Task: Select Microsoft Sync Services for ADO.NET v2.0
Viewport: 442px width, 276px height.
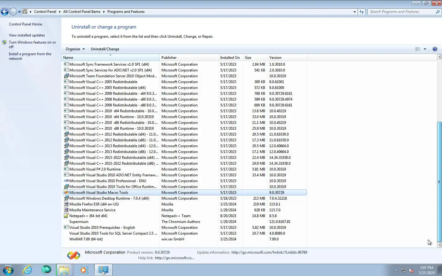Action: click(x=184, y=70)
